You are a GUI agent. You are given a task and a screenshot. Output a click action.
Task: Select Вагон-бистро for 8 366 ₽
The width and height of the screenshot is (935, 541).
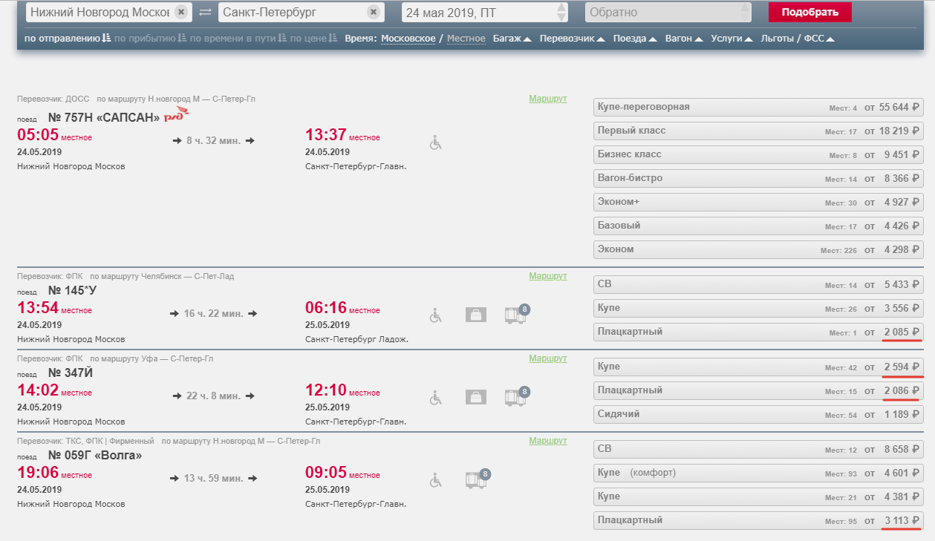(x=758, y=179)
